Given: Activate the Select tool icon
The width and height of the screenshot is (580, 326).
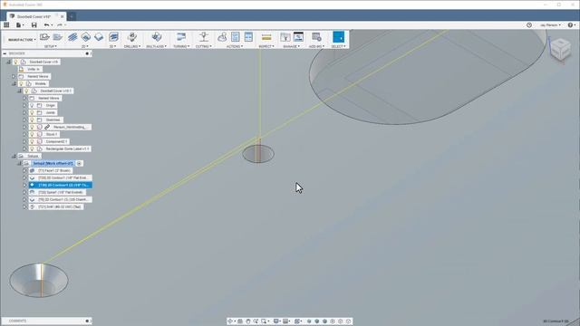Looking at the screenshot, I should (338, 36).
